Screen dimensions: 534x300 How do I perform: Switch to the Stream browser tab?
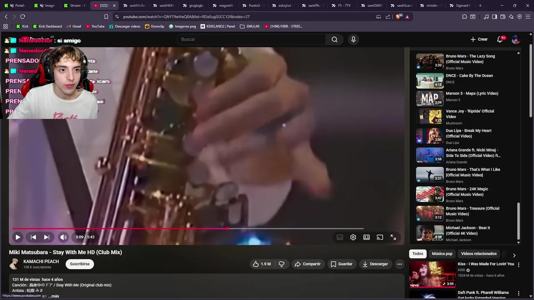75,5
